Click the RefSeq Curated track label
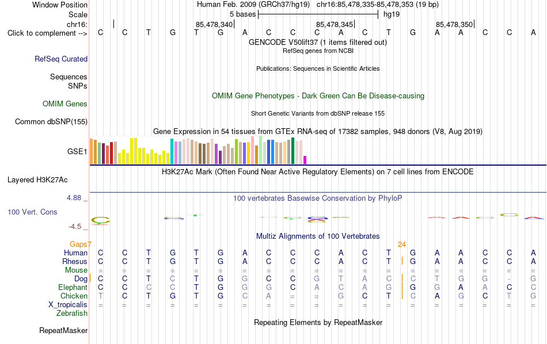Screen dimensions: 547x344 pos(60,59)
